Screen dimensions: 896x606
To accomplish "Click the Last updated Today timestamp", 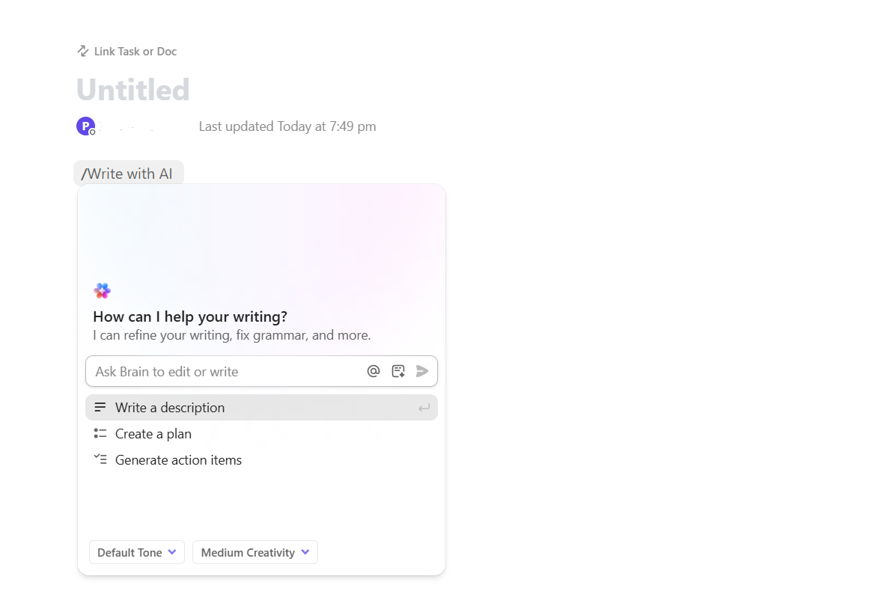I will click(287, 126).
